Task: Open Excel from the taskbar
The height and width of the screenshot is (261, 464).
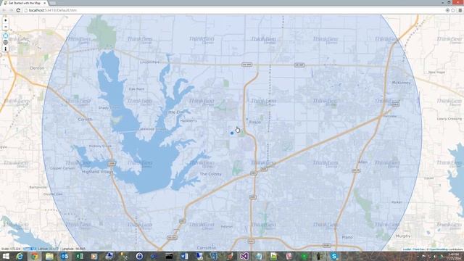Action: tap(79, 256)
